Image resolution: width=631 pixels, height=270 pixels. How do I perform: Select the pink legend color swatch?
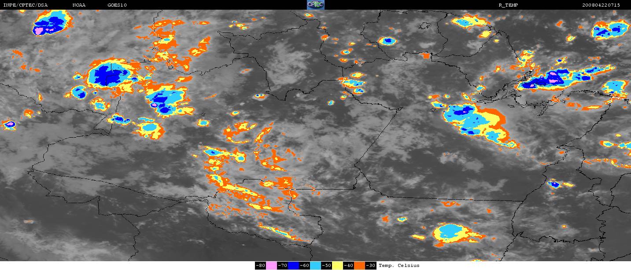271,266
